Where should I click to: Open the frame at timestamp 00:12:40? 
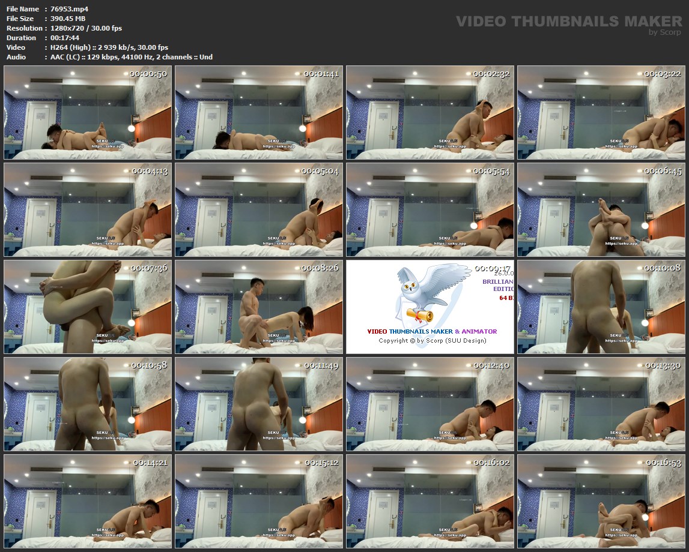(430, 404)
